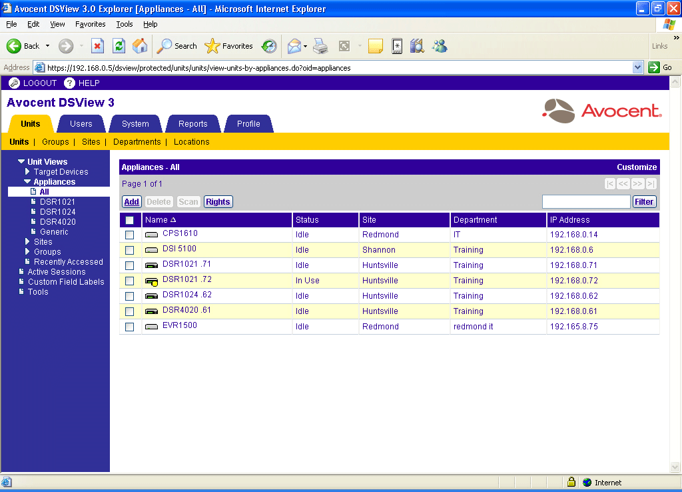
Task: Click the Filter button
Action: tap(644, 201)
